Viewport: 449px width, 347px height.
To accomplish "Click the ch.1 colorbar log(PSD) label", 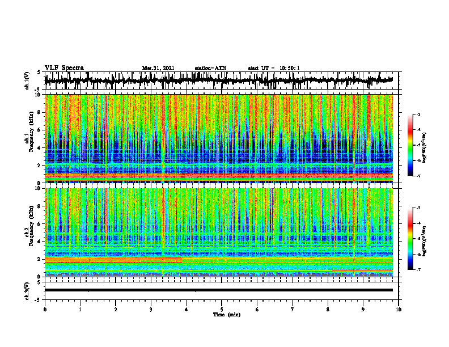I will 425,147.
